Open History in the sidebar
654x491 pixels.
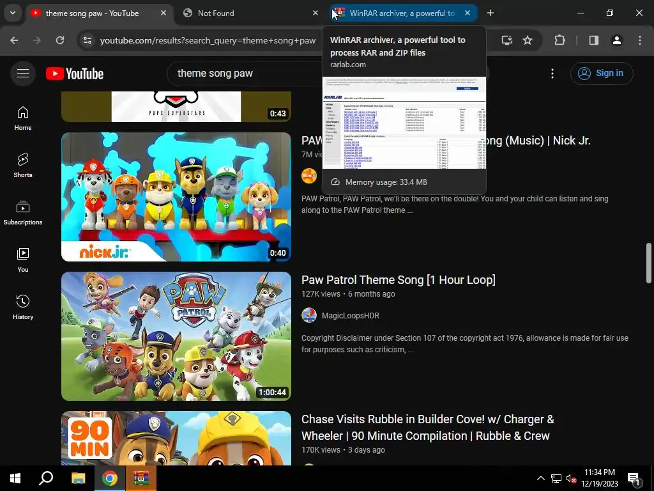23,308
